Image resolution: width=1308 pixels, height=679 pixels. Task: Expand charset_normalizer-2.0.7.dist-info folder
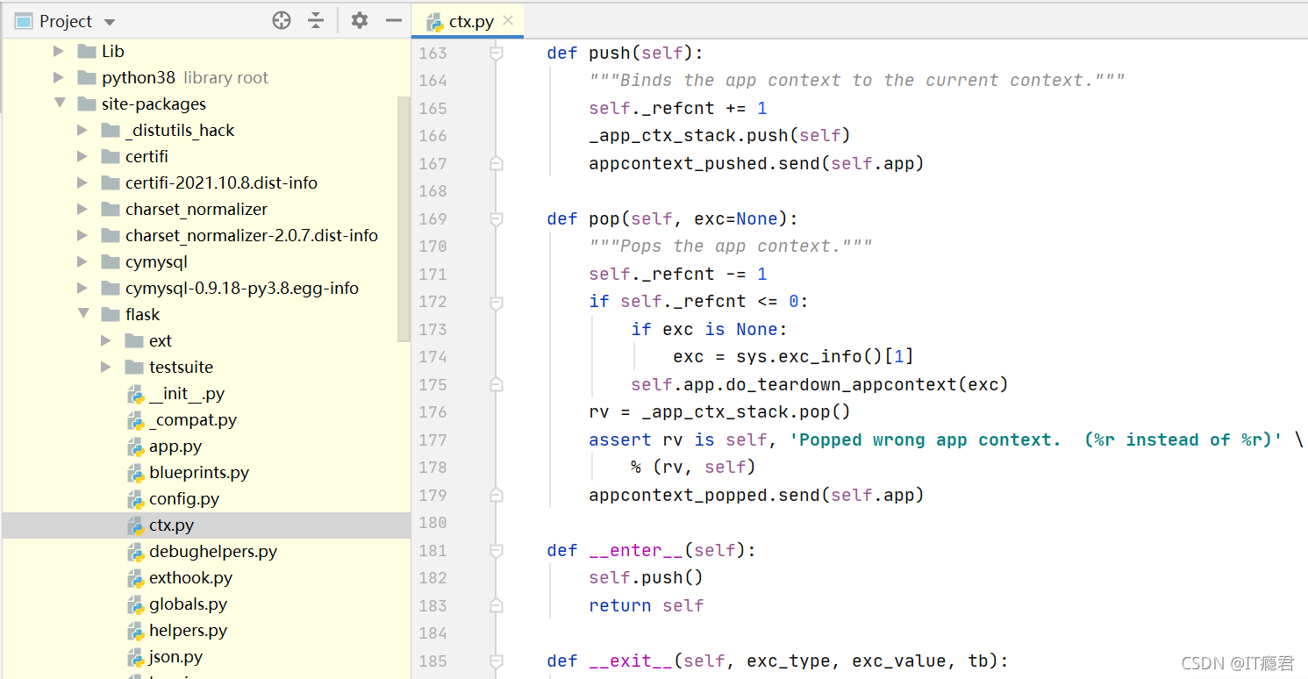82,236
